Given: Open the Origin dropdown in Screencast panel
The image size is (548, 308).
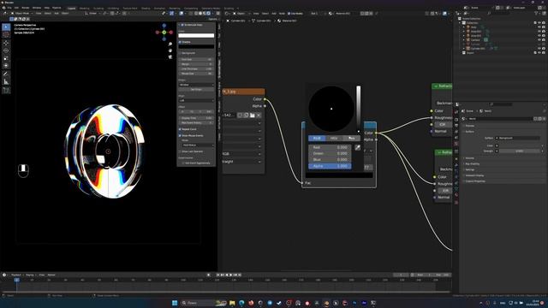Looking at the screenshot, I should tap(196, 85).
